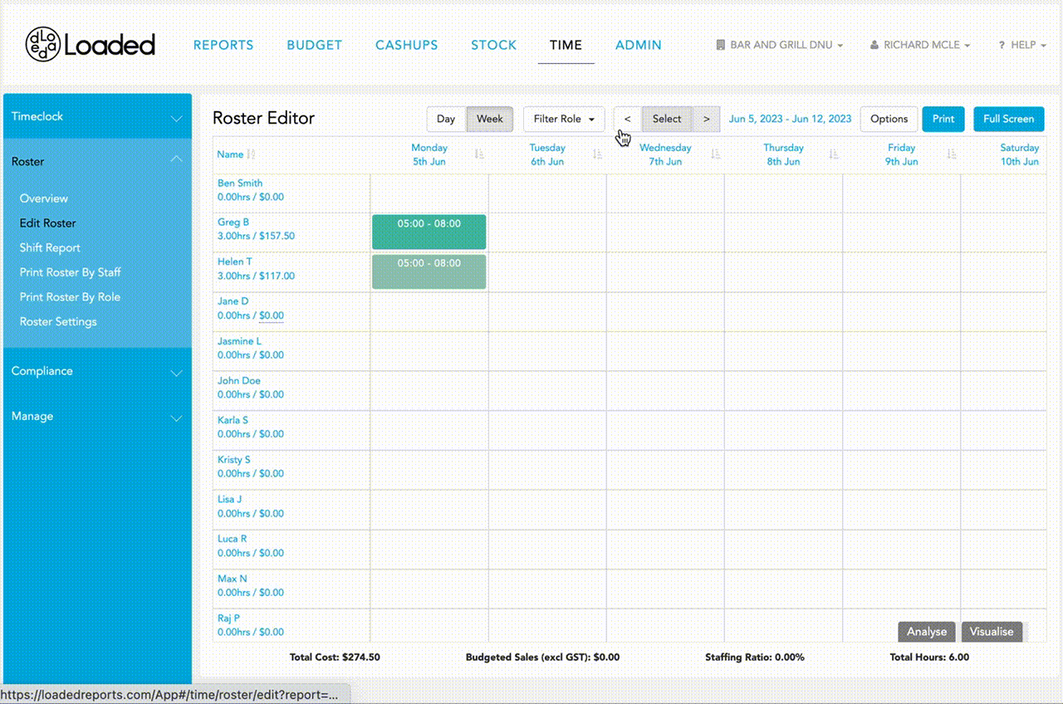This screenshot has width=1063, height=704.
Task: Click staff name Ben Smith
Action: 240,183
